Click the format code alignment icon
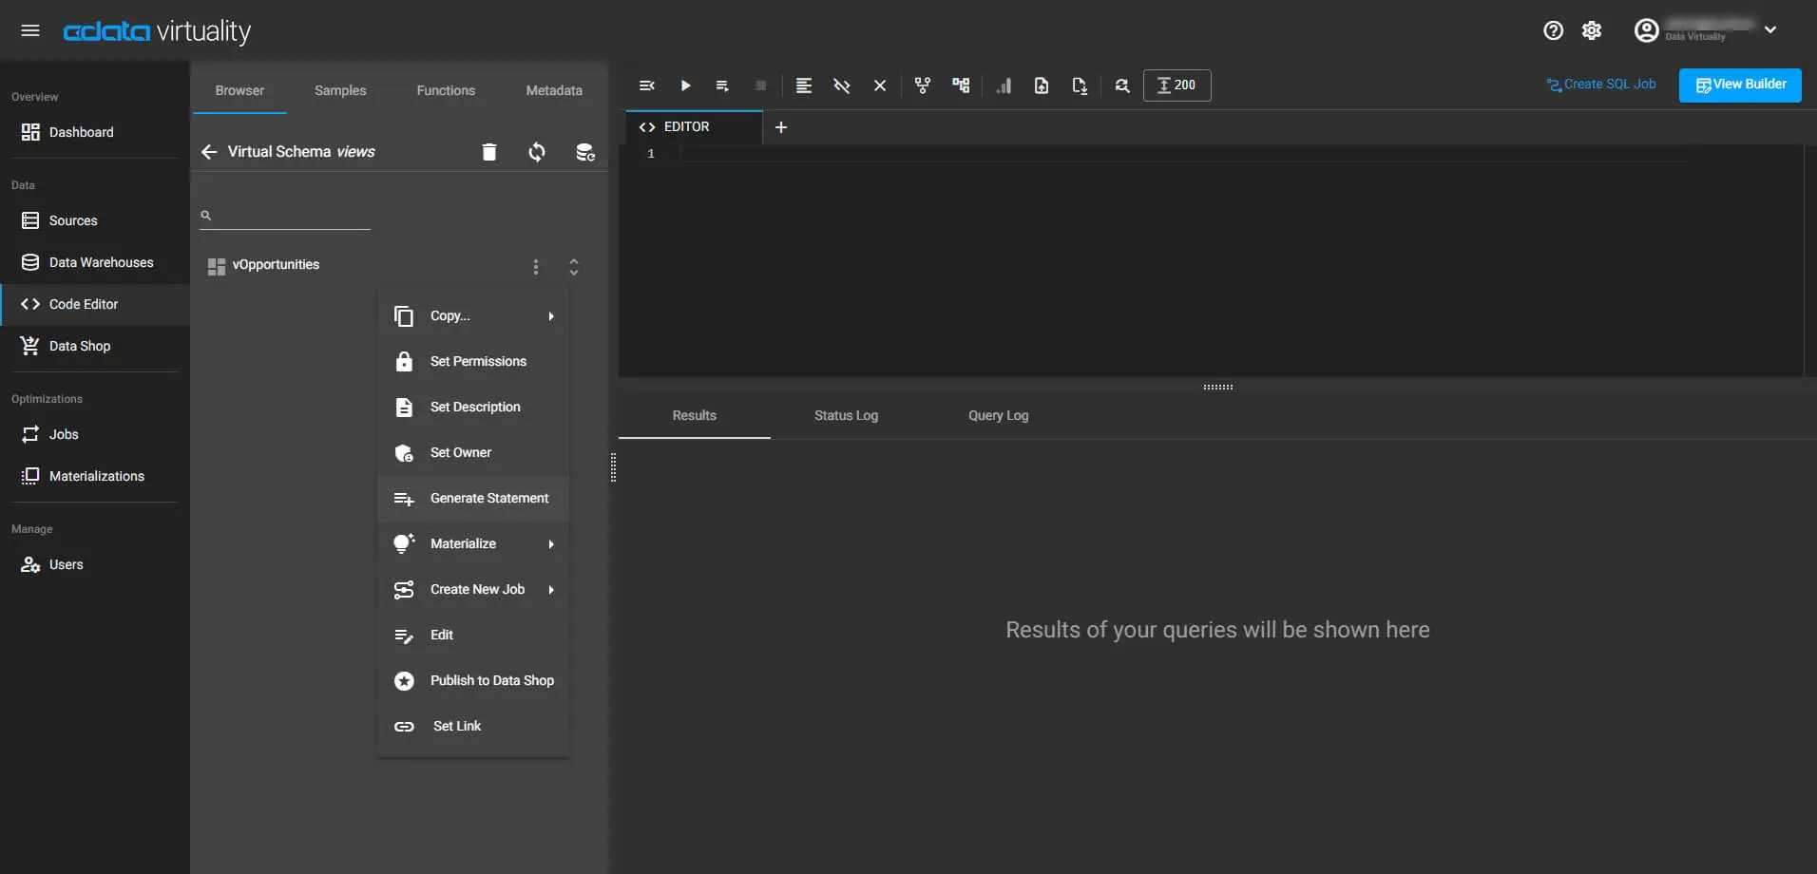The height and width of the screenshot is (874, 1817). point(803,85)
